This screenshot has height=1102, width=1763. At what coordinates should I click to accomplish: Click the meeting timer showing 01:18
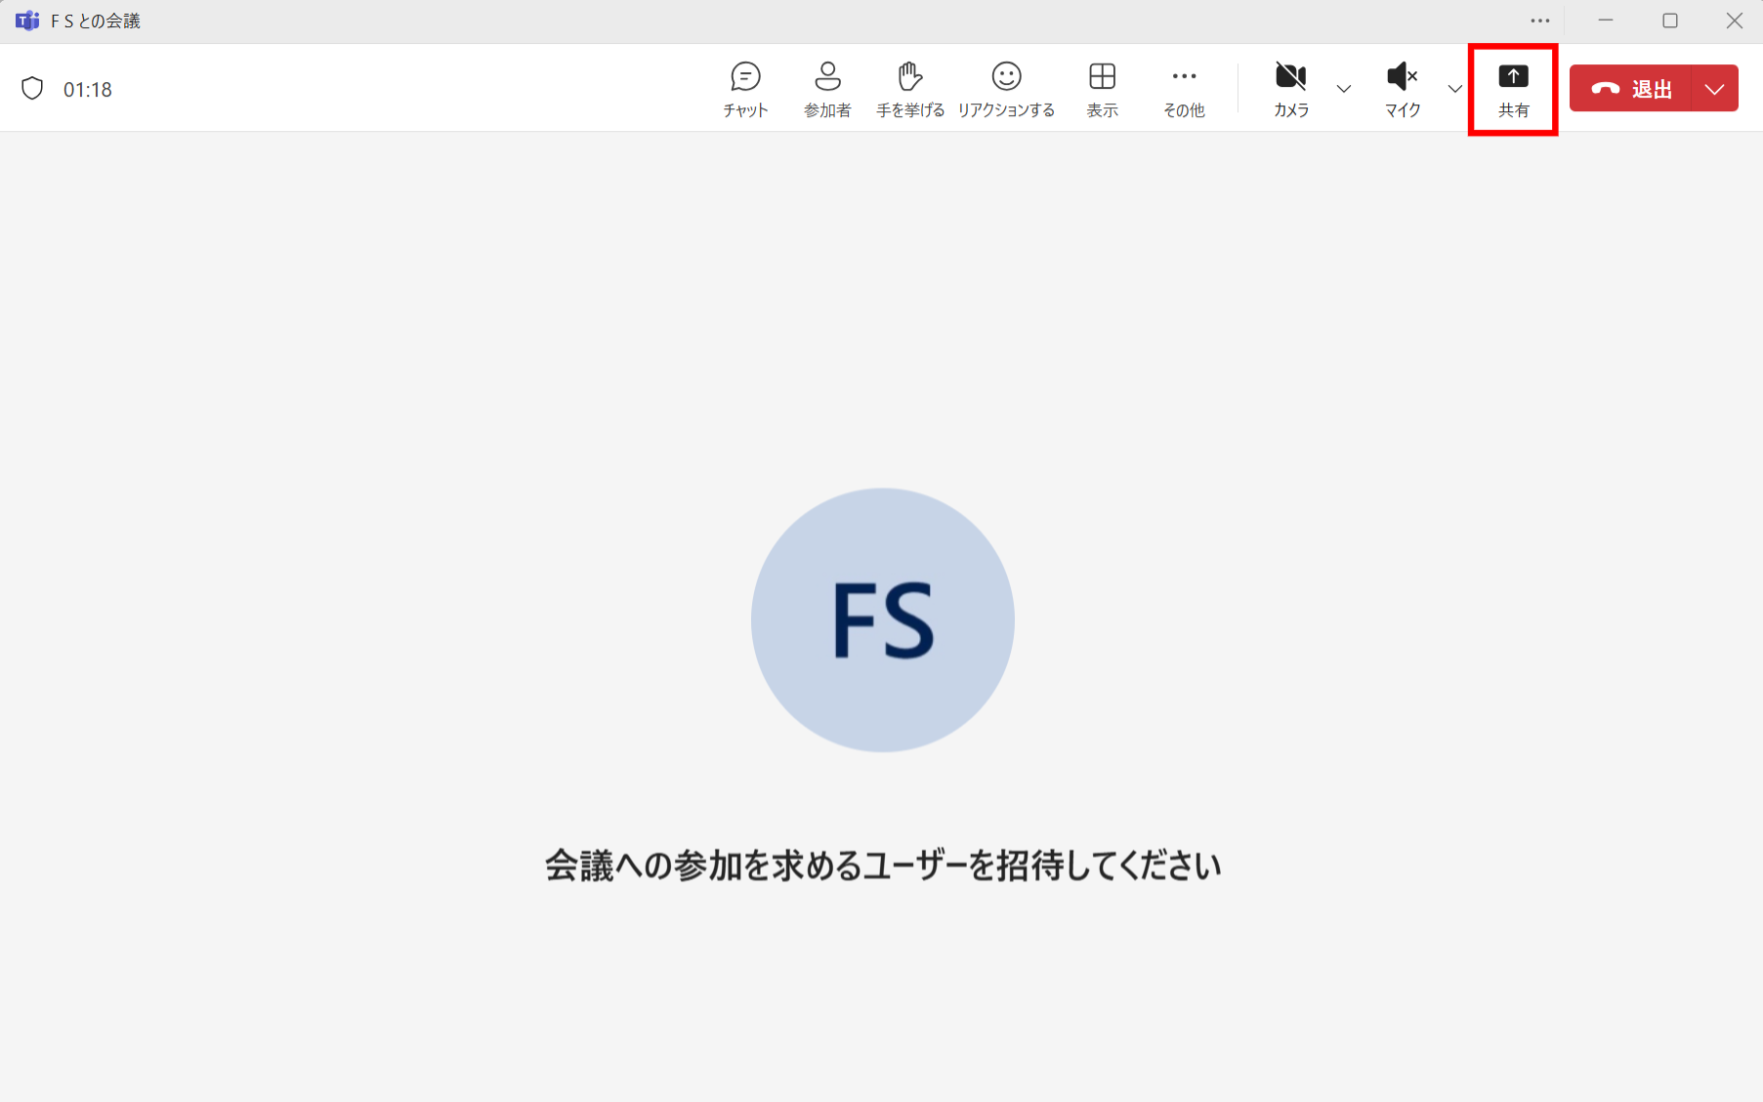[87, 88]
